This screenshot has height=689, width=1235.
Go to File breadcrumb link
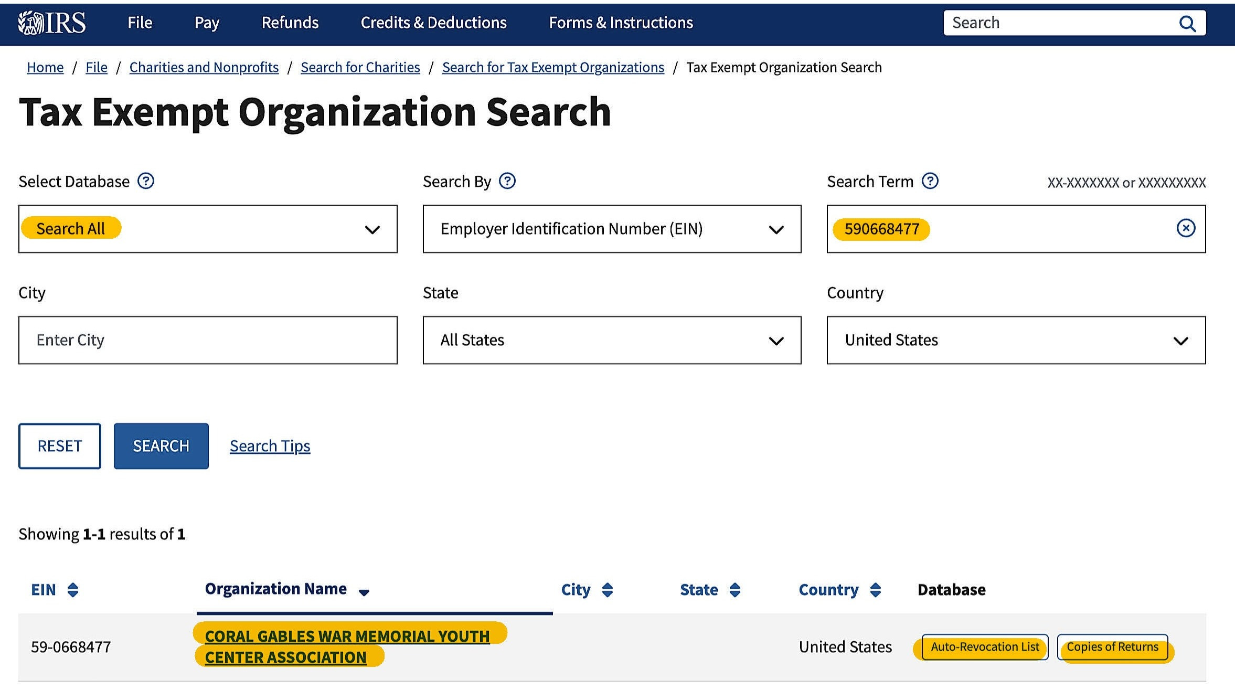coord(97,67)
